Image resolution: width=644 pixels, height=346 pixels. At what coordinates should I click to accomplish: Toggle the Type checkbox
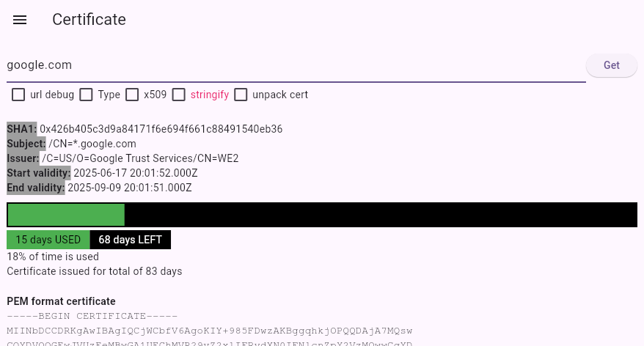tap(87, 95)
